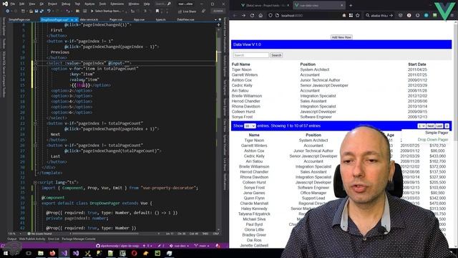This screenshot has width=458, height=258.
Task: Click the Save icon in the toolbar
Action: coord(36,11)
